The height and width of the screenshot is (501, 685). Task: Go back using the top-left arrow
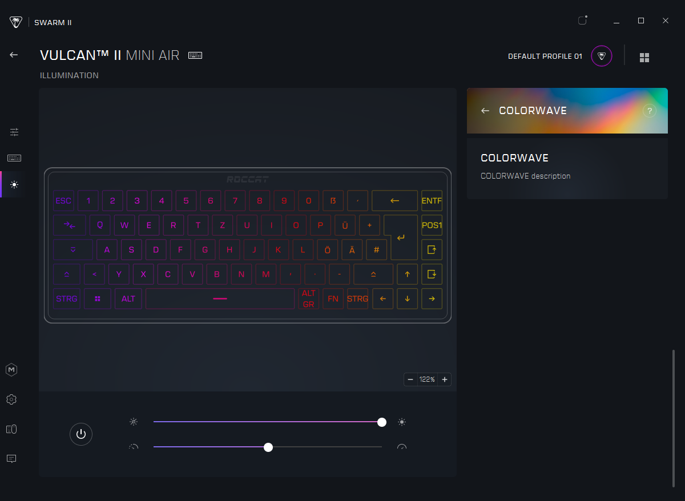[x=14, y=55]
